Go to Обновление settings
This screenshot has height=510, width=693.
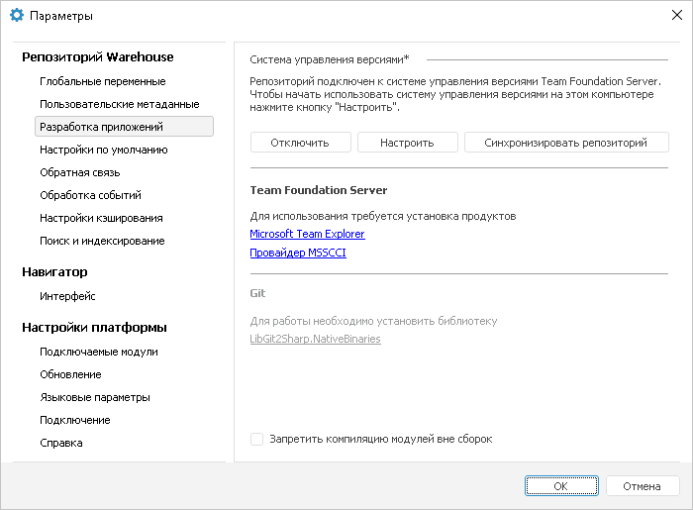pos(70,374)
